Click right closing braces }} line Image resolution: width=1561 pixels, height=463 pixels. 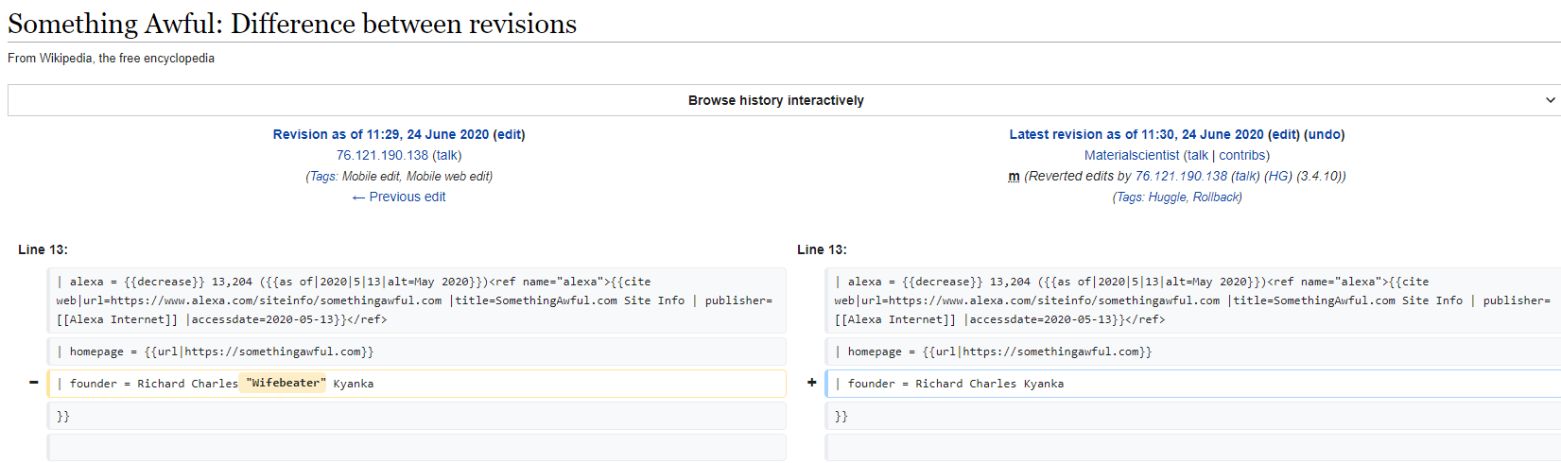tap(1194, 416)
